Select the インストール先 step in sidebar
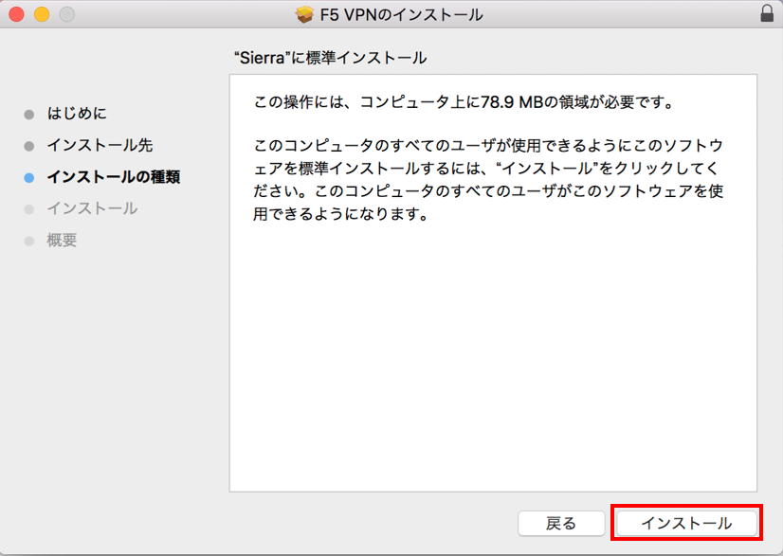783x556 pixels. tap(100, 145)
